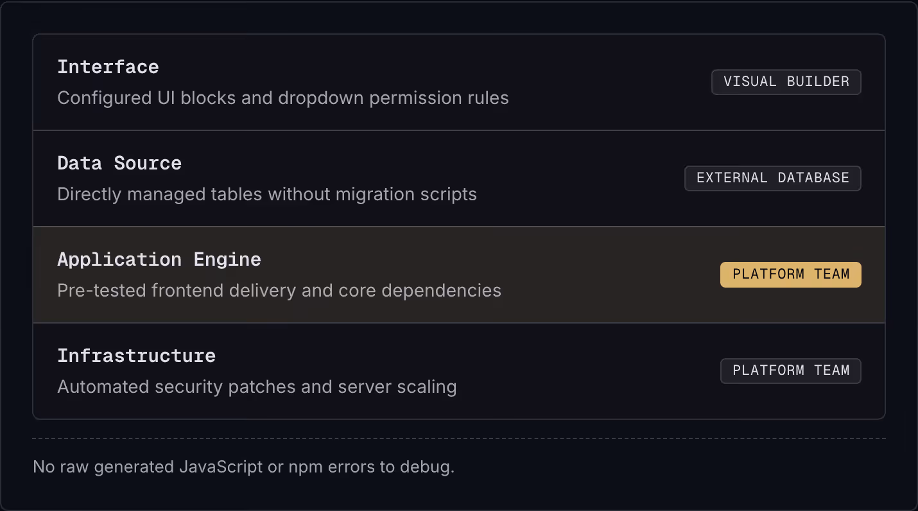Viewport: 918px width, 511px height.
Task: Select the Interface heading
Action: point(108,67)
